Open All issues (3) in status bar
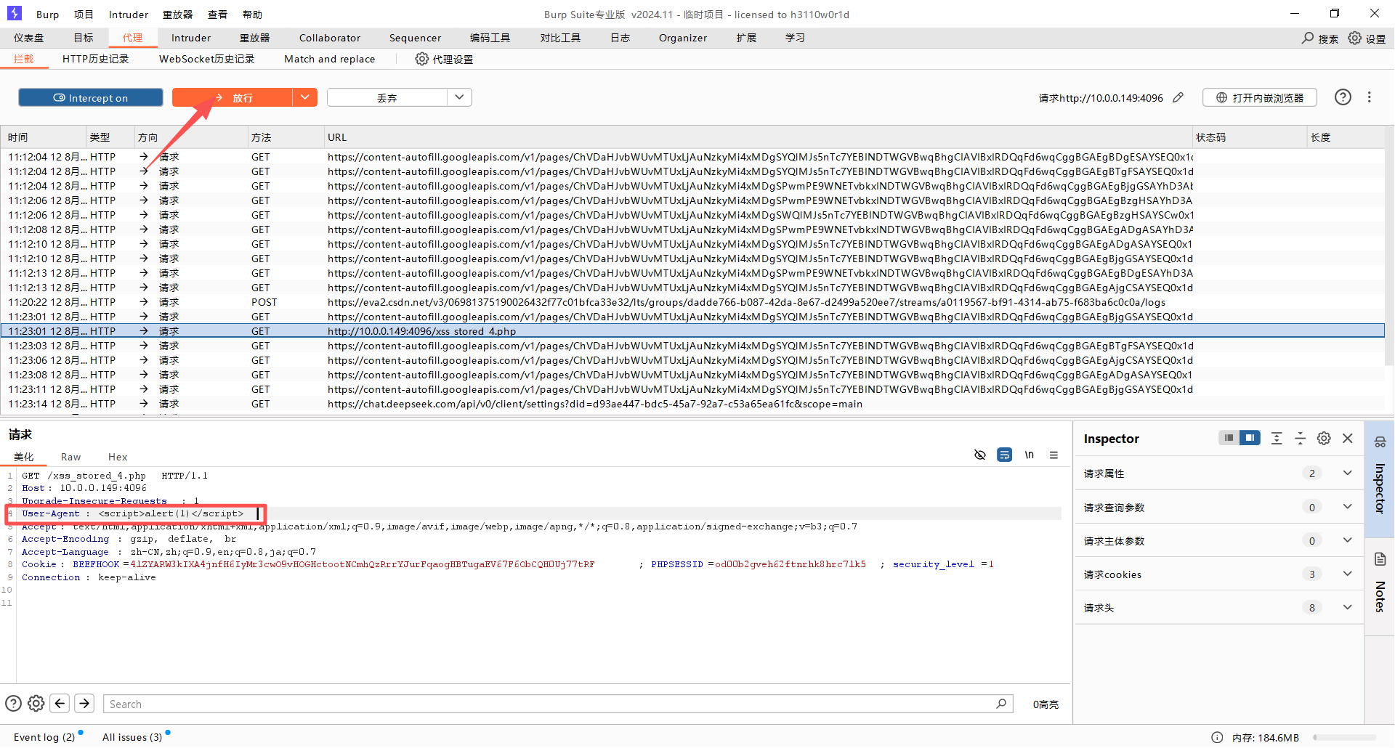 (132, 737)
